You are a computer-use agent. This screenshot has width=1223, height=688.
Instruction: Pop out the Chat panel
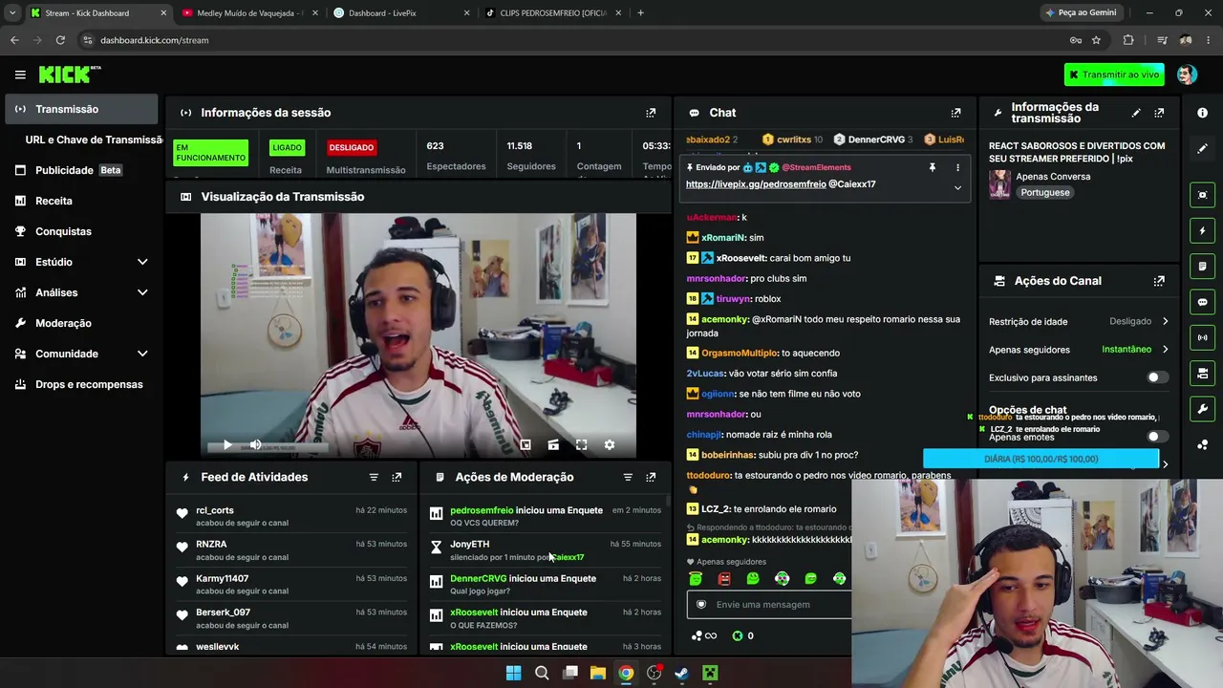(955, 113)
